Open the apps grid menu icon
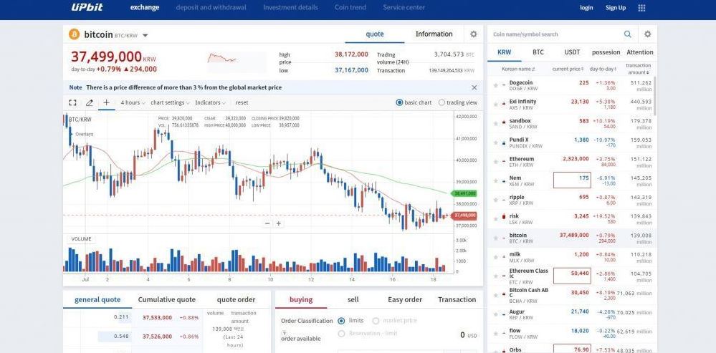 tap(641, 8)
